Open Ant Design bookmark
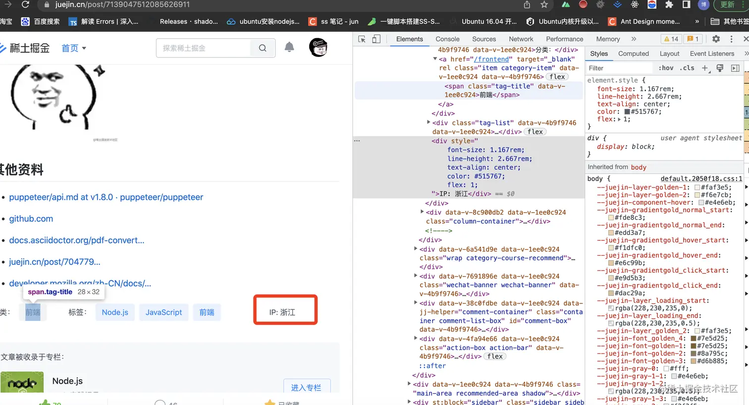The height and width of the screenshot is (405, 749). [x=644, y=21]
